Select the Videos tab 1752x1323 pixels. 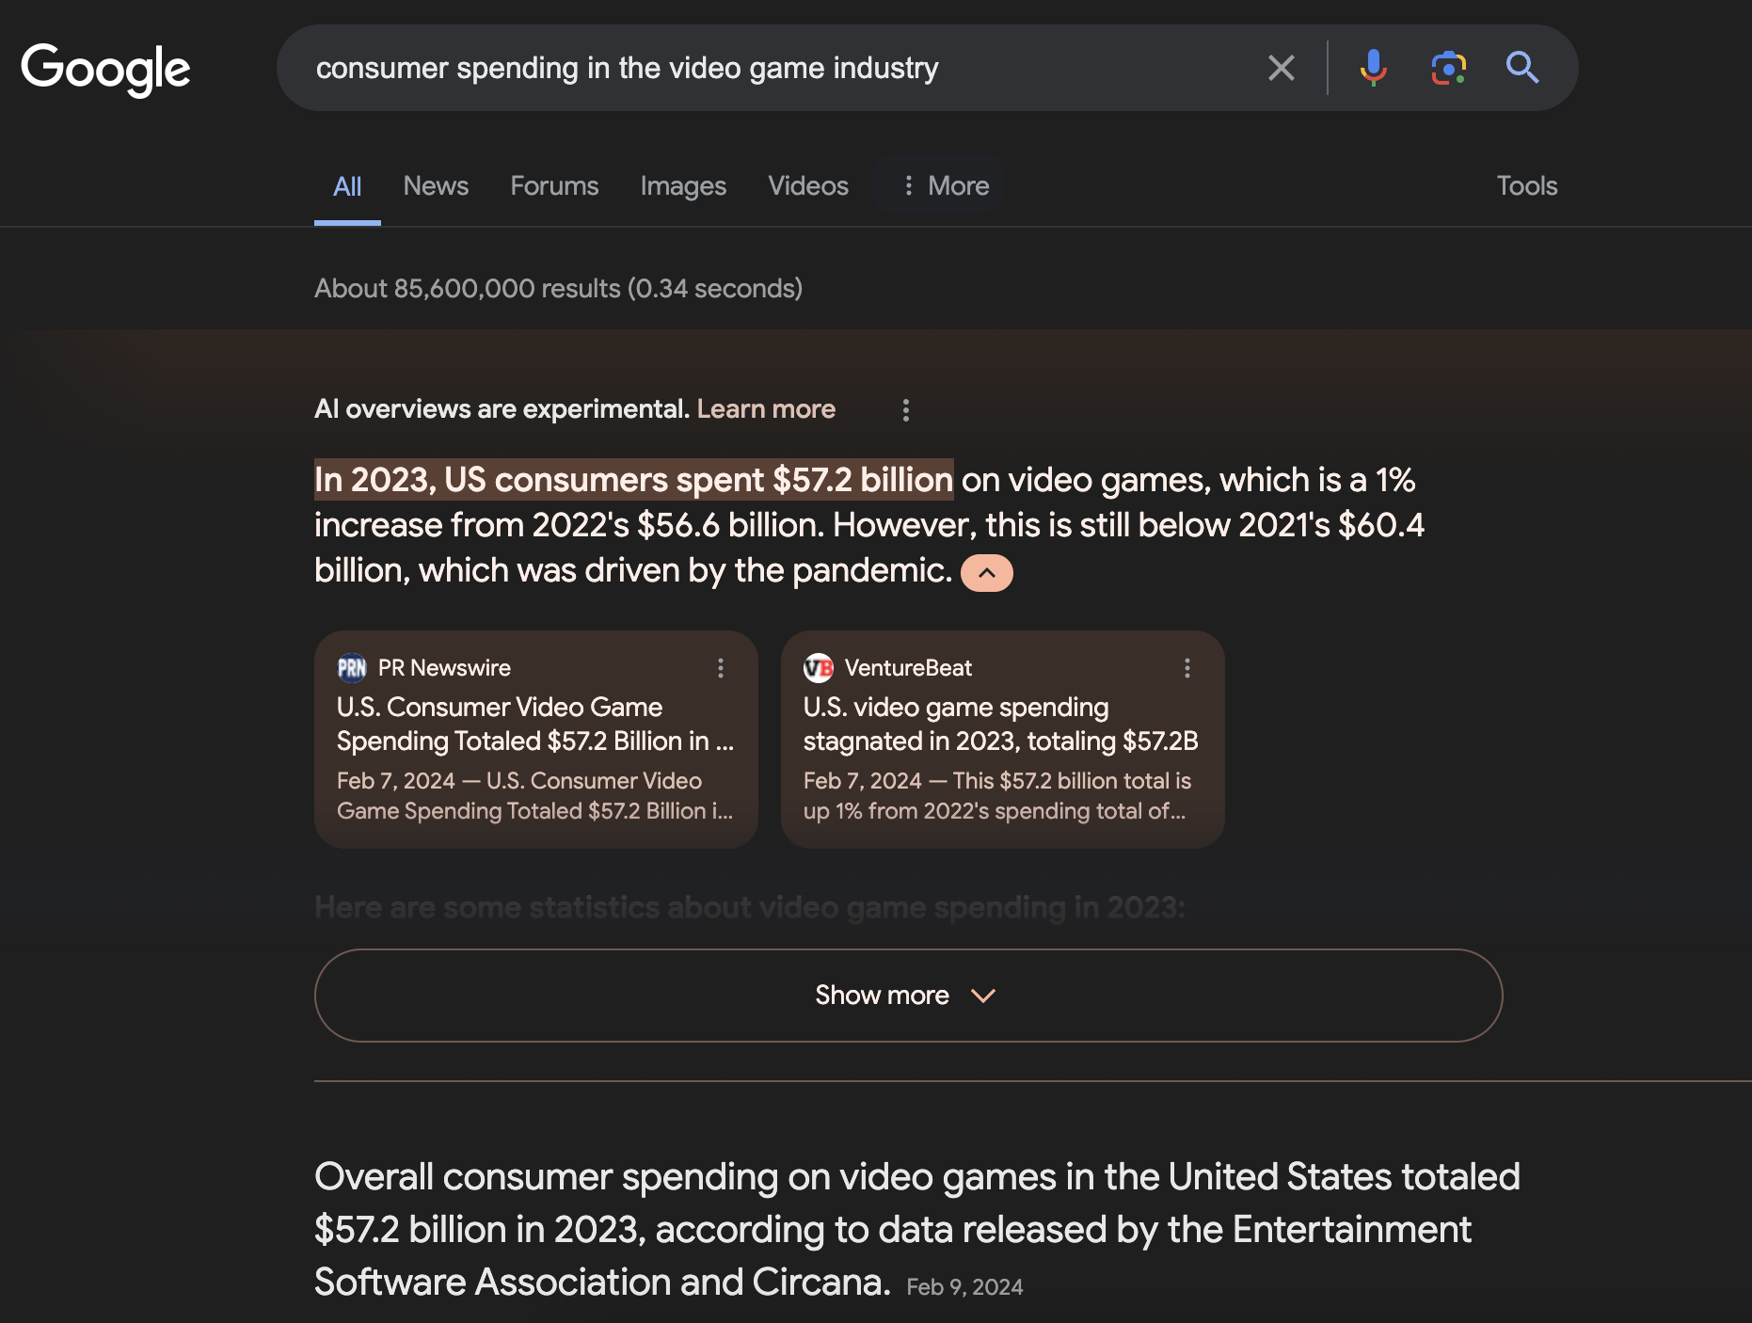click(807, 186)
